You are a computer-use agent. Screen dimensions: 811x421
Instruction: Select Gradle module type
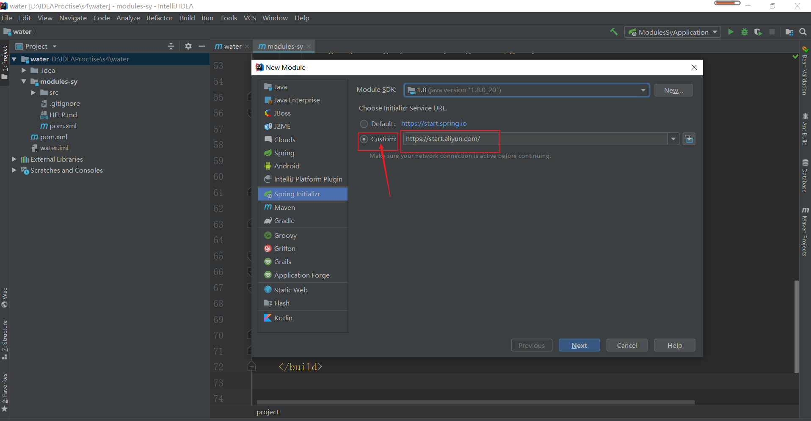tap(303, 220)
